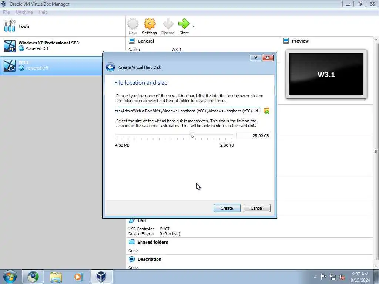The height and width of the screenshot is (284, 379).
Task: Click the Windows XP Powered Off power icon
Action: pyautogui.click(x=21, y=48)
